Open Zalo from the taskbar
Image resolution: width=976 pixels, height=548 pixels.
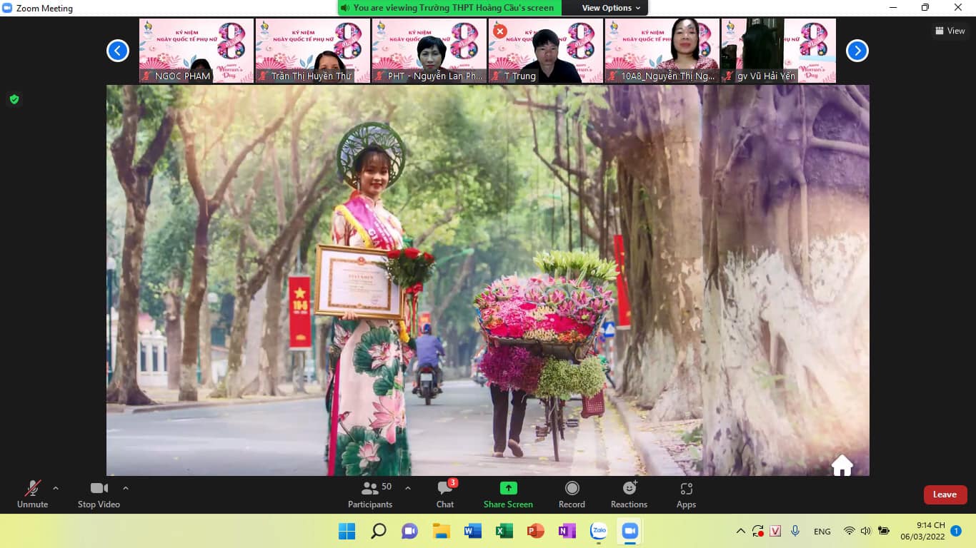(x=599, y=531)
